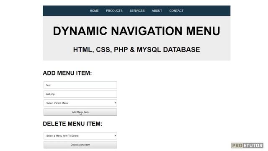Open Select a Menu Item To Delete dropdown
The height and width of the screenshot is (151, 268).
(80, 136)
